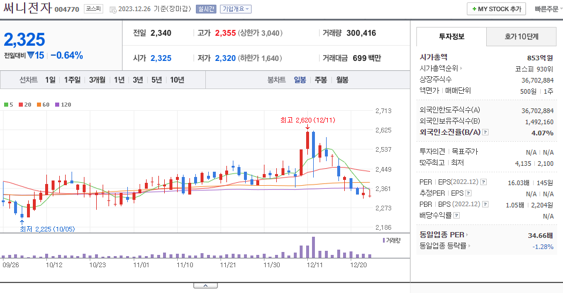The image size is (563, 293).
Task: Expand the 빠른주문 dropdown
Action: (x=548, y=9)
